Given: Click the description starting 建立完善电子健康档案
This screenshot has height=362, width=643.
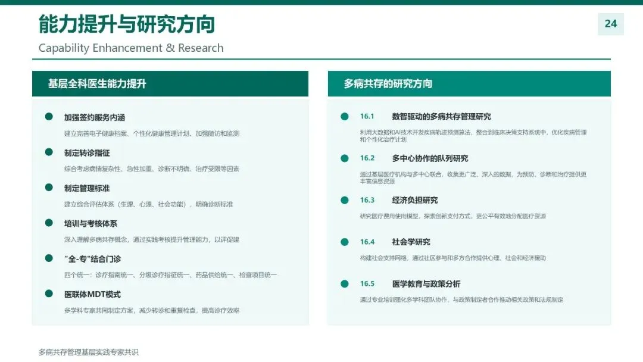Looking at the screenshot, I should (x=152, y=133).
